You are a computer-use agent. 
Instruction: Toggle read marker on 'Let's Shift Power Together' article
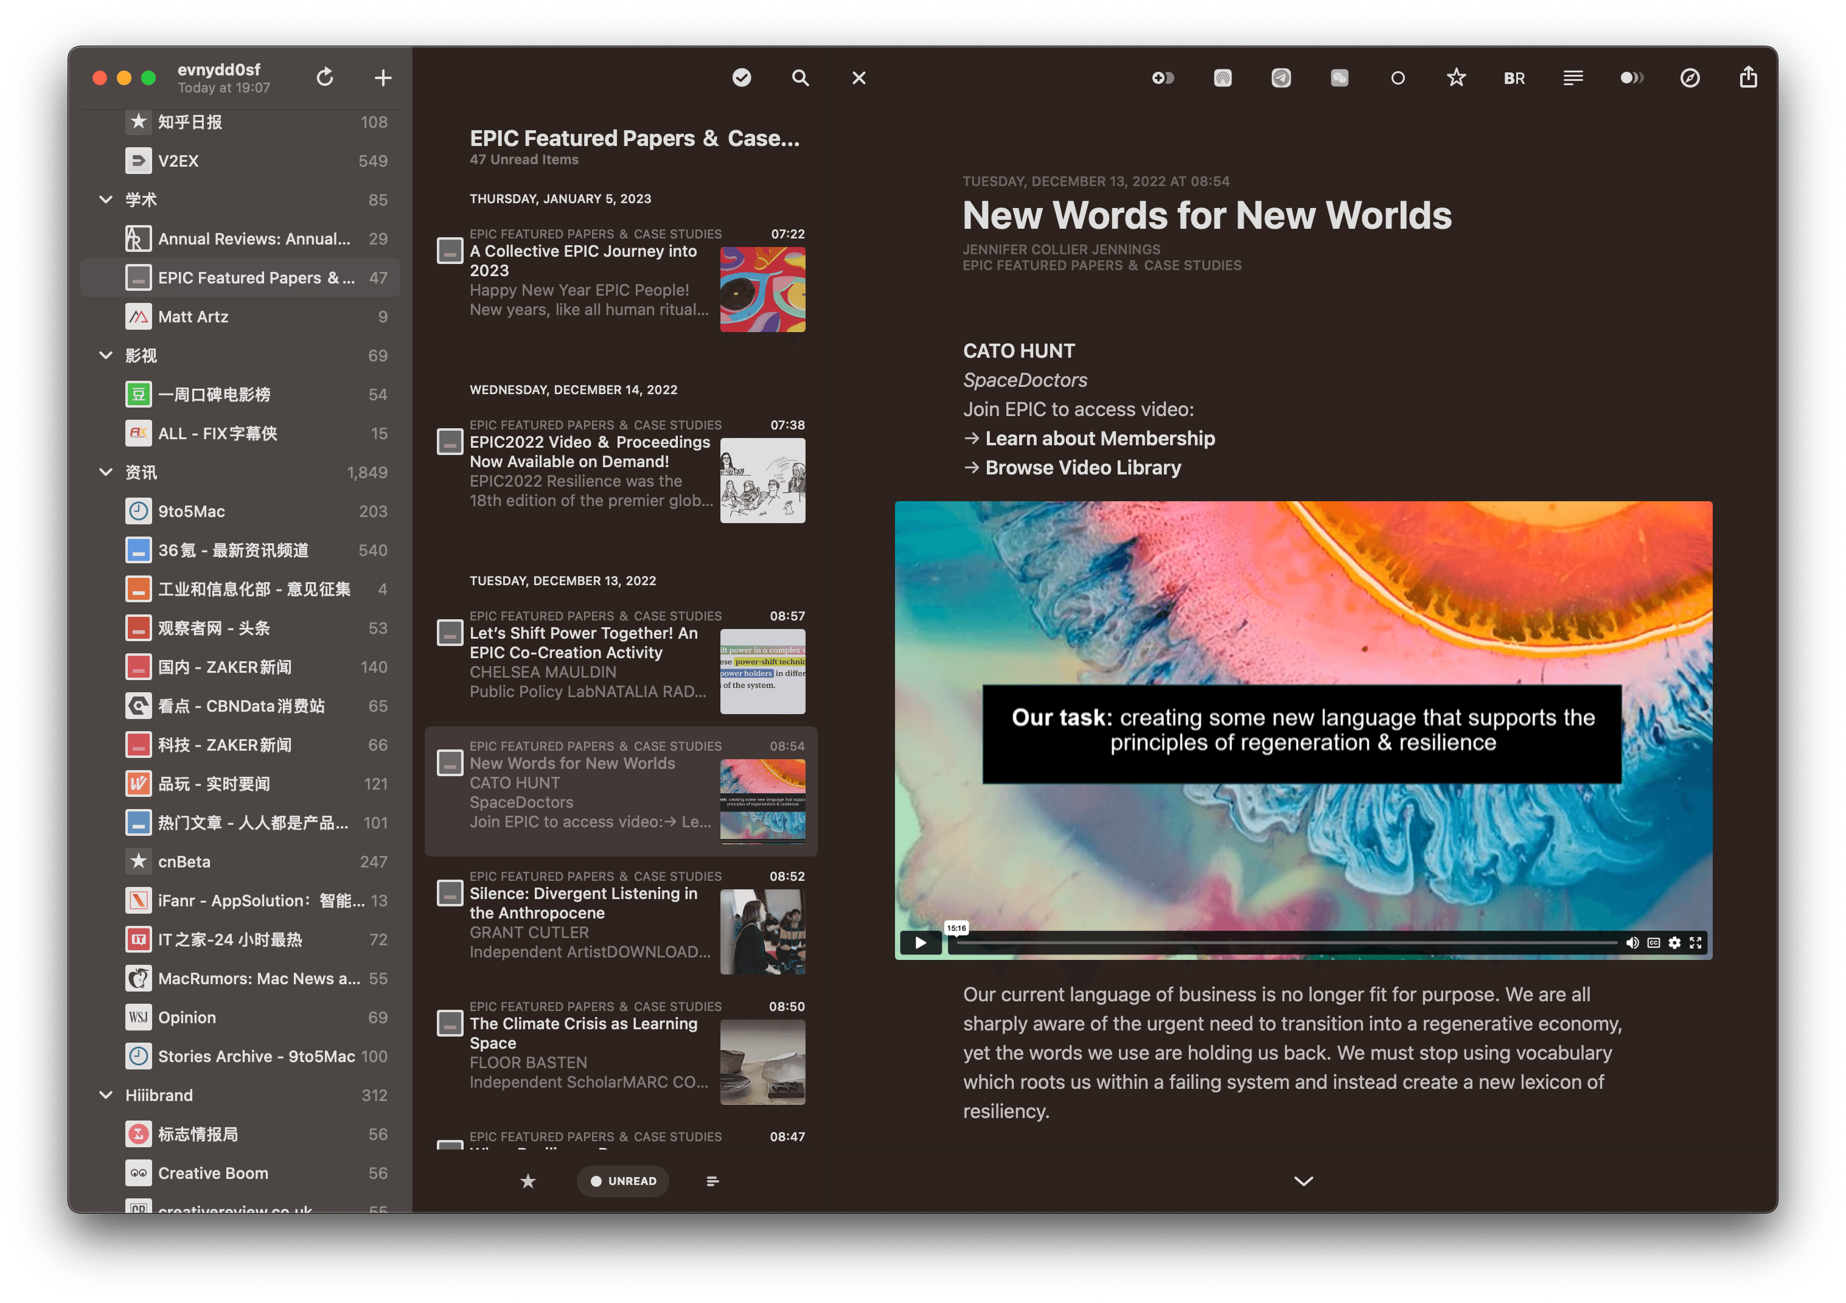[x=450, y=633]
